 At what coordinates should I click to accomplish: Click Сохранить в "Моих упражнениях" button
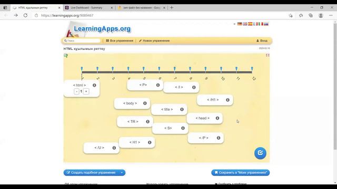coord(240,173)
